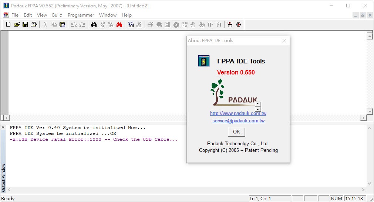Click the spinner up arrow beside the PADAUK logo
The width and height of the screenshot is (374, 202).
257,104
